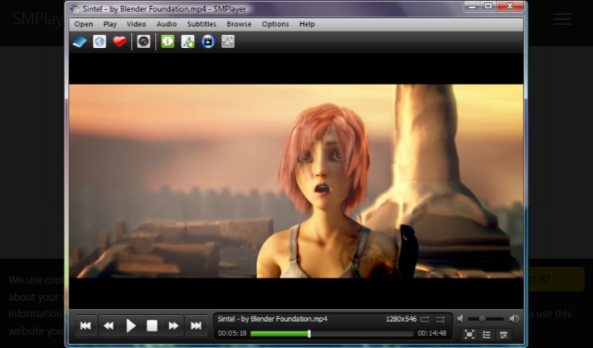Close the SMPlayer window

pos(510,6)
